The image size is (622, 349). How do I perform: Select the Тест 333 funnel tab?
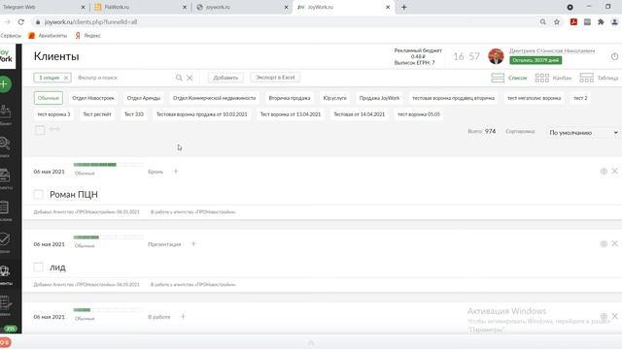point(134,114)
